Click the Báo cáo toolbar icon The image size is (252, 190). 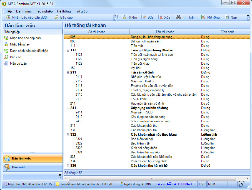[56, 17]
